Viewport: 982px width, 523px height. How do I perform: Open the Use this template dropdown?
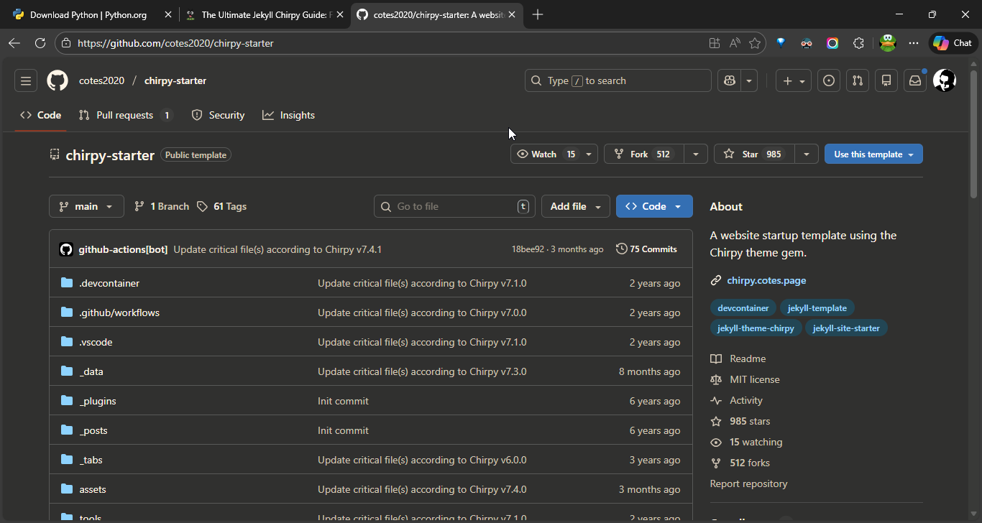[x=873, y=154]
